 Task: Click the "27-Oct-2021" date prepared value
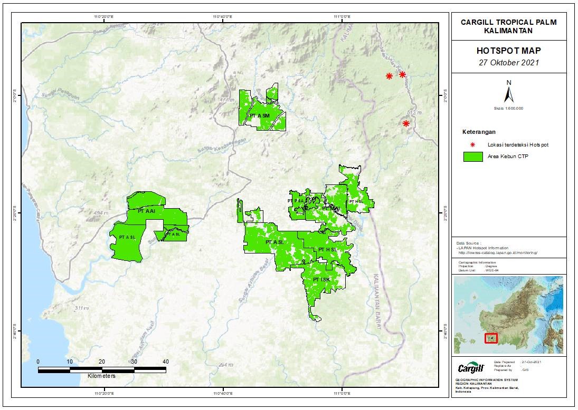532,363
